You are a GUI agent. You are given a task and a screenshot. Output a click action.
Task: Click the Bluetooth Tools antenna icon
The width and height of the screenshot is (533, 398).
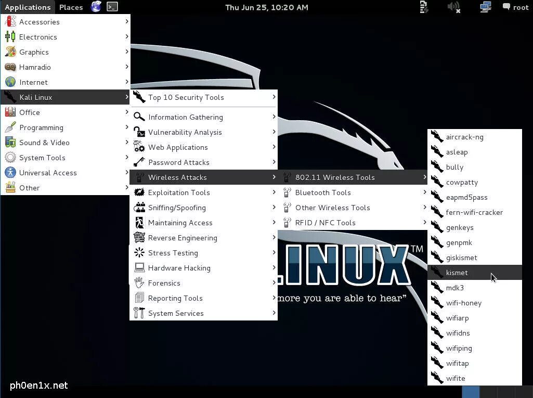[287, 192]
